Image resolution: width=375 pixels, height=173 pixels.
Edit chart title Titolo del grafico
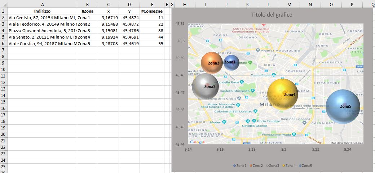pyautogui.click(x=272, y=14)
